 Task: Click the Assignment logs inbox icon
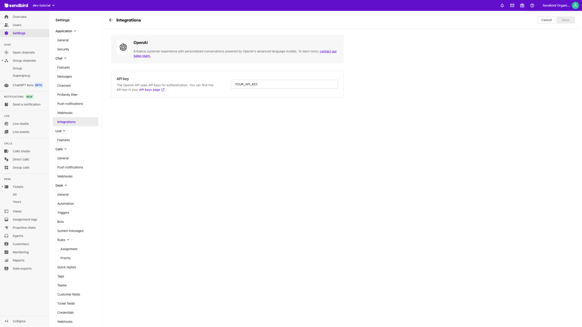tap(6, 219)
